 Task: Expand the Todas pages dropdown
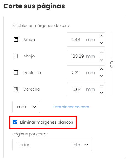pos(52,145)
